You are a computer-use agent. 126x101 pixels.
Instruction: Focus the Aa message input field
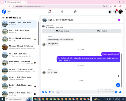click(85, 92)
